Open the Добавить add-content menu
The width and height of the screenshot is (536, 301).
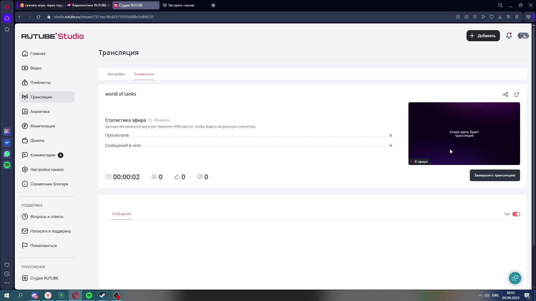point(483,36)
